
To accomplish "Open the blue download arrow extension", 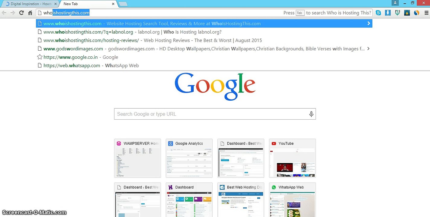I will pyautogui.click(x=388, y=13).
